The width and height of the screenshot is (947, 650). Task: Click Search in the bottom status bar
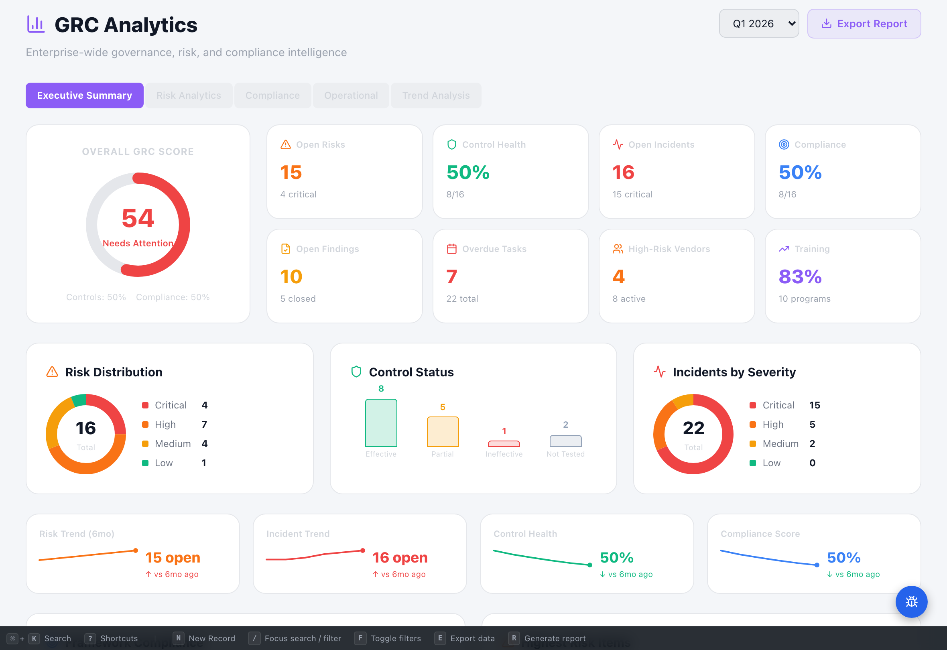(57, 638)
